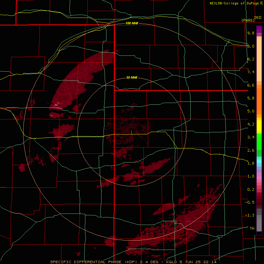
Task: Select the 3.4 scale value
Action: [x=251, y=137]
